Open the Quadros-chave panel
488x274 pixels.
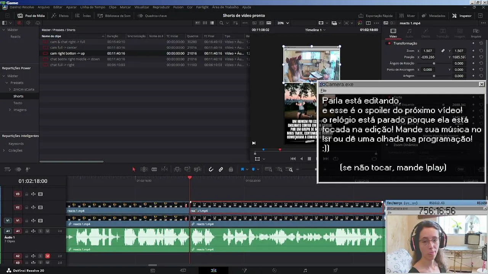click(x=152, y=16)
